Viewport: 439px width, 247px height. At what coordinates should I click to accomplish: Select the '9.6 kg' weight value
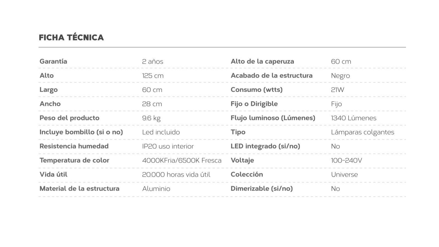tap(151, 118)
